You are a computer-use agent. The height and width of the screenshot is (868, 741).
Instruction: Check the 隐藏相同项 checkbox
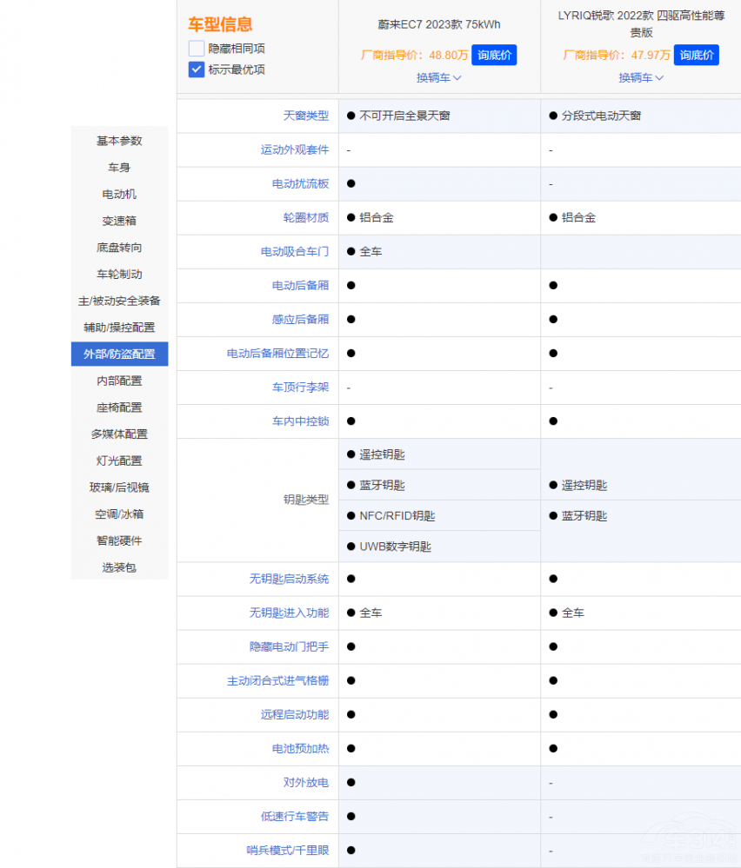coord(197,49)
